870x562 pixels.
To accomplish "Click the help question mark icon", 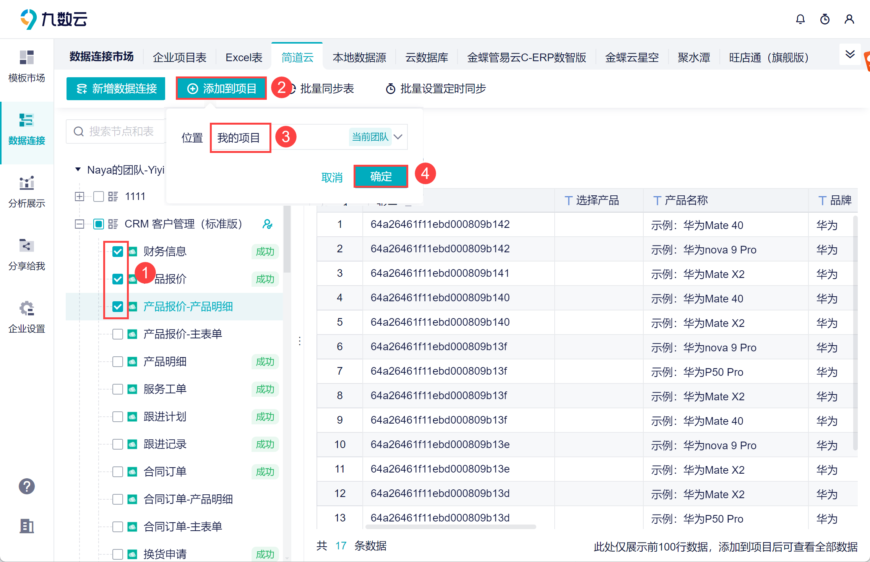I will tap(26, 486).
